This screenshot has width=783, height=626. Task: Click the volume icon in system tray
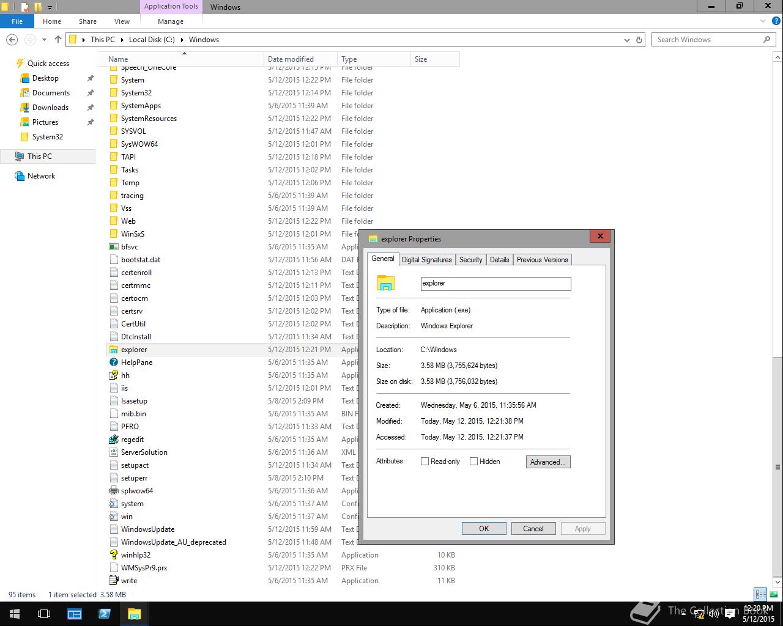713,614
